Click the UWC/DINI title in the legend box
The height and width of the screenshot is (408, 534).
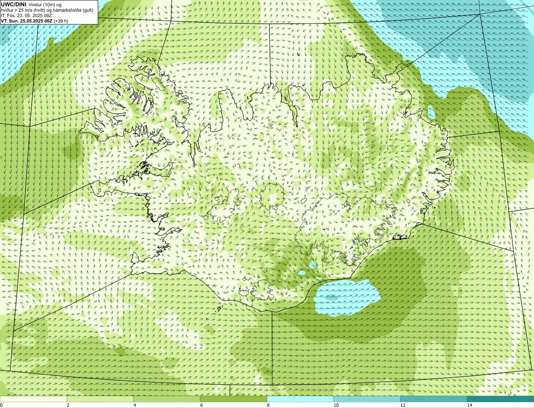[x=14, y=4]
